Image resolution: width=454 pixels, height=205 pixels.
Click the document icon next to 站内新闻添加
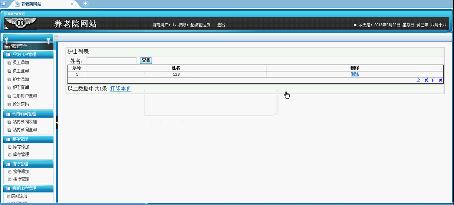click(10, 122)
